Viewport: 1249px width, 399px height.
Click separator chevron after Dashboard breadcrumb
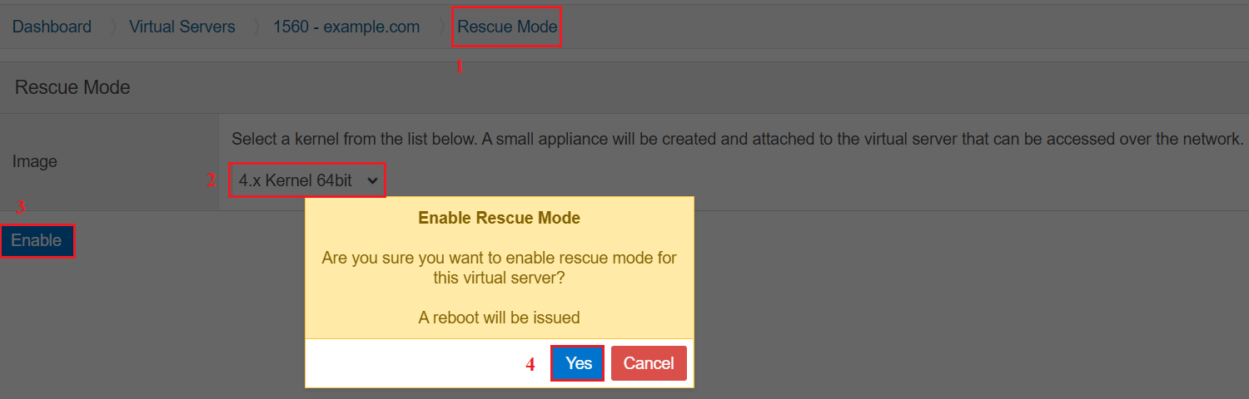pyautogui.click(x=112, y=27)
